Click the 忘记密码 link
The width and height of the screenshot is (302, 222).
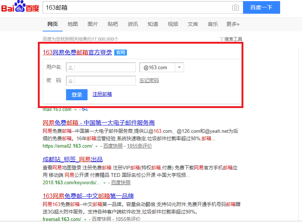pyautogui.click(x=149, y=81)
